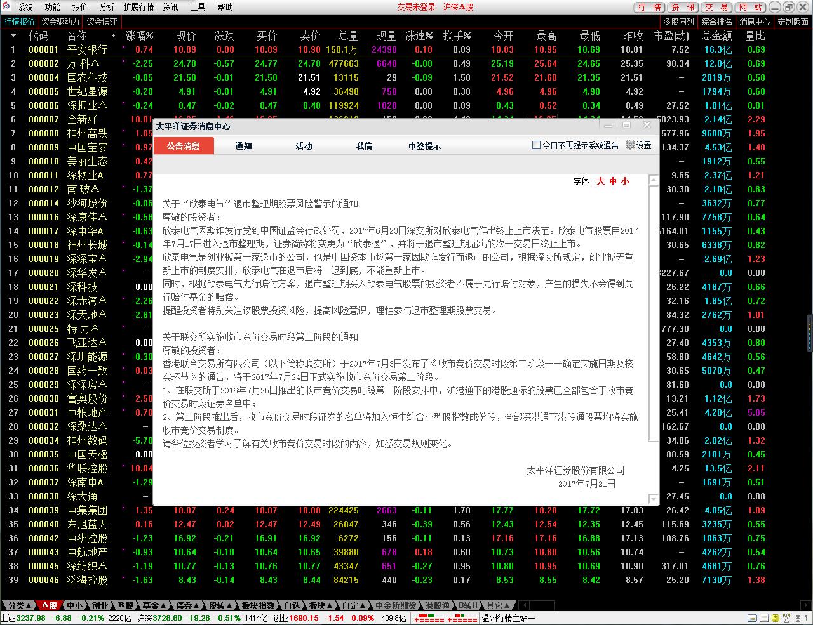Viewport: 813px width, 625px height.
Task: Sort by 总金额 column header
Action: click(x=716, y=36)
